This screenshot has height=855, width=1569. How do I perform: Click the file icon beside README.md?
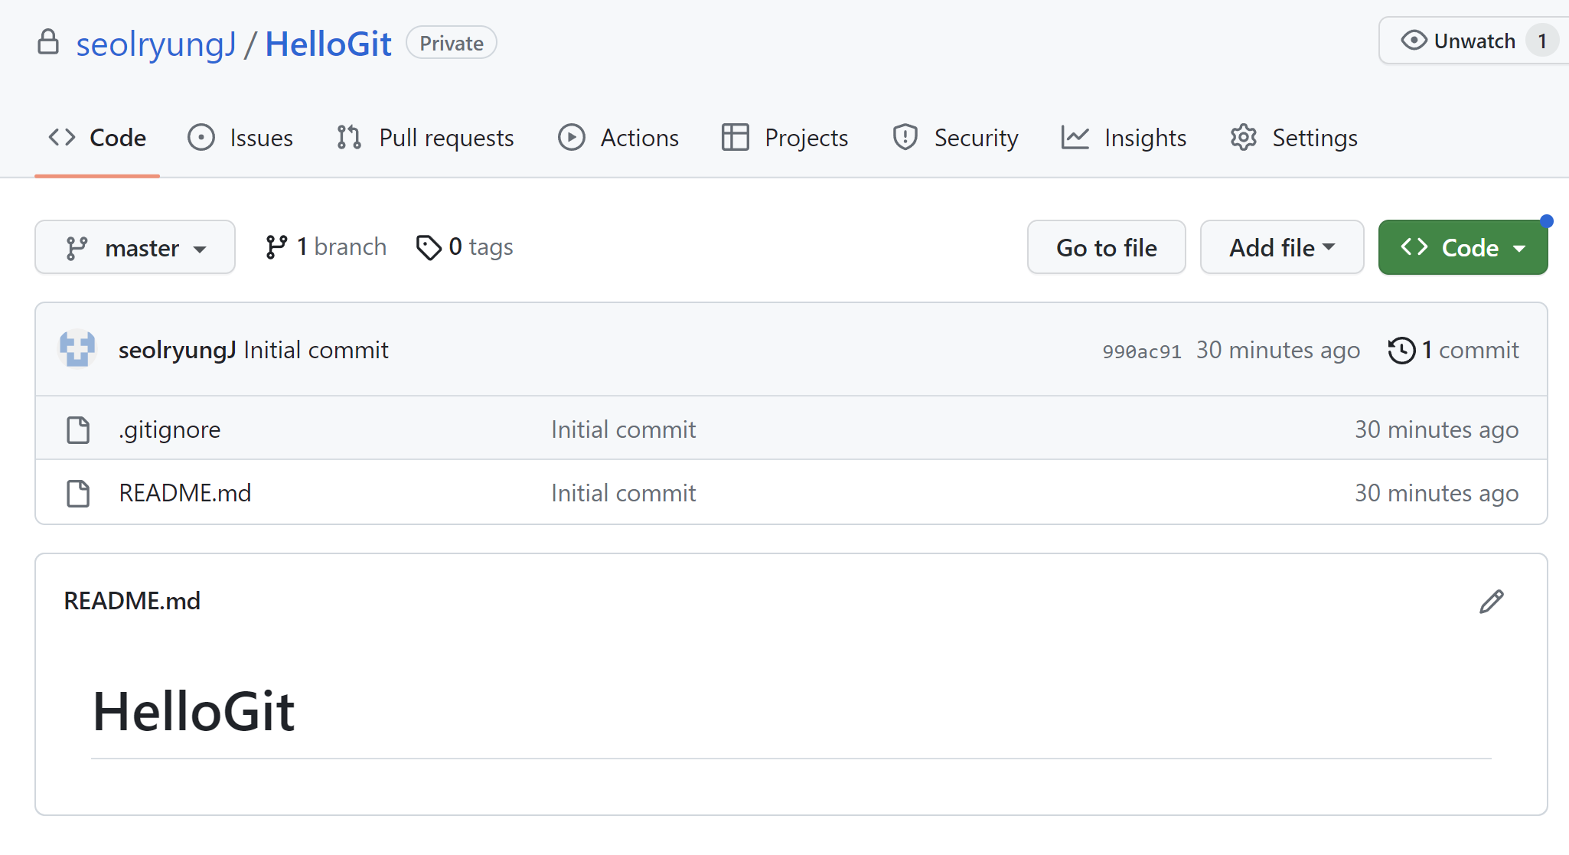click(x=78, y=494)
